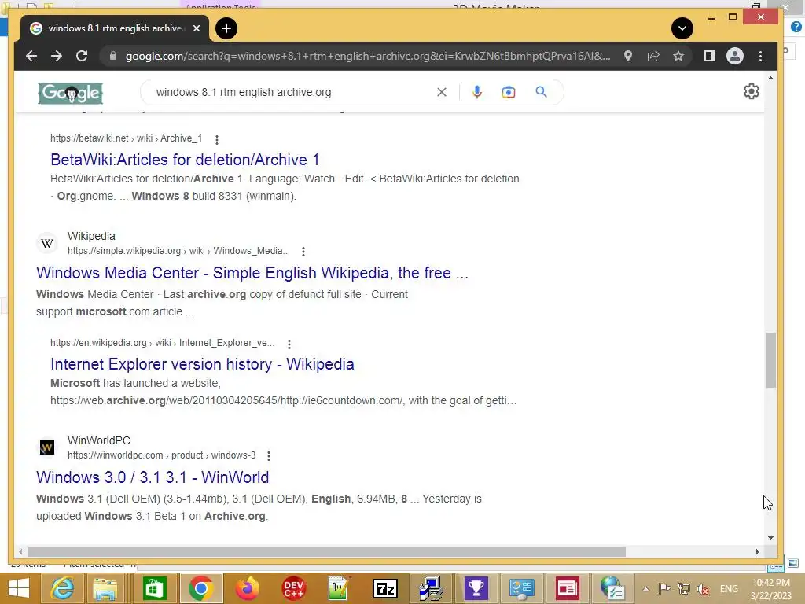Viewport: 805px width, 604px height.
Task: Search by image with camera icon
Action: [x=509, y=92]
